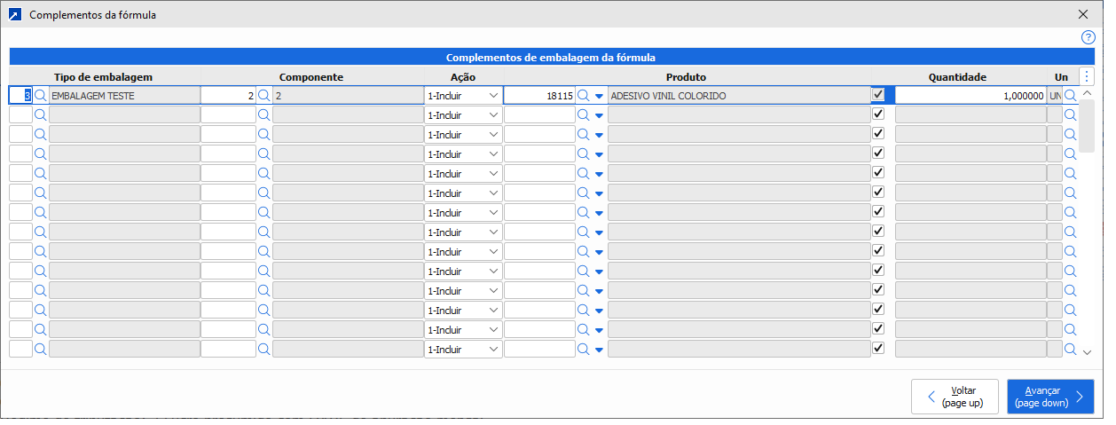The height and width of the screenshot is (425, 1116).
Task: Open the Ação dropdown in the last row
Action: point(462,350)
